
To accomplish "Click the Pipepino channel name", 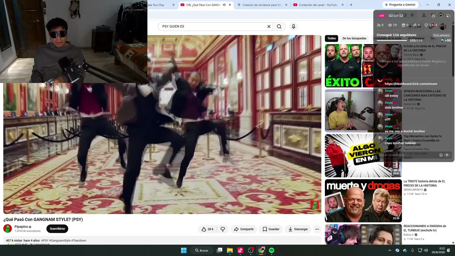I will [x=21, y=227].
